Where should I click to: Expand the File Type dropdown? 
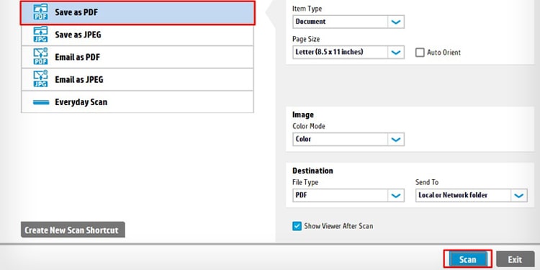click(348, 195)
